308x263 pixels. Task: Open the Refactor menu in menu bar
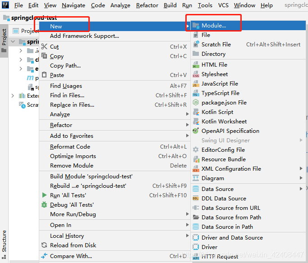[147, 5]
